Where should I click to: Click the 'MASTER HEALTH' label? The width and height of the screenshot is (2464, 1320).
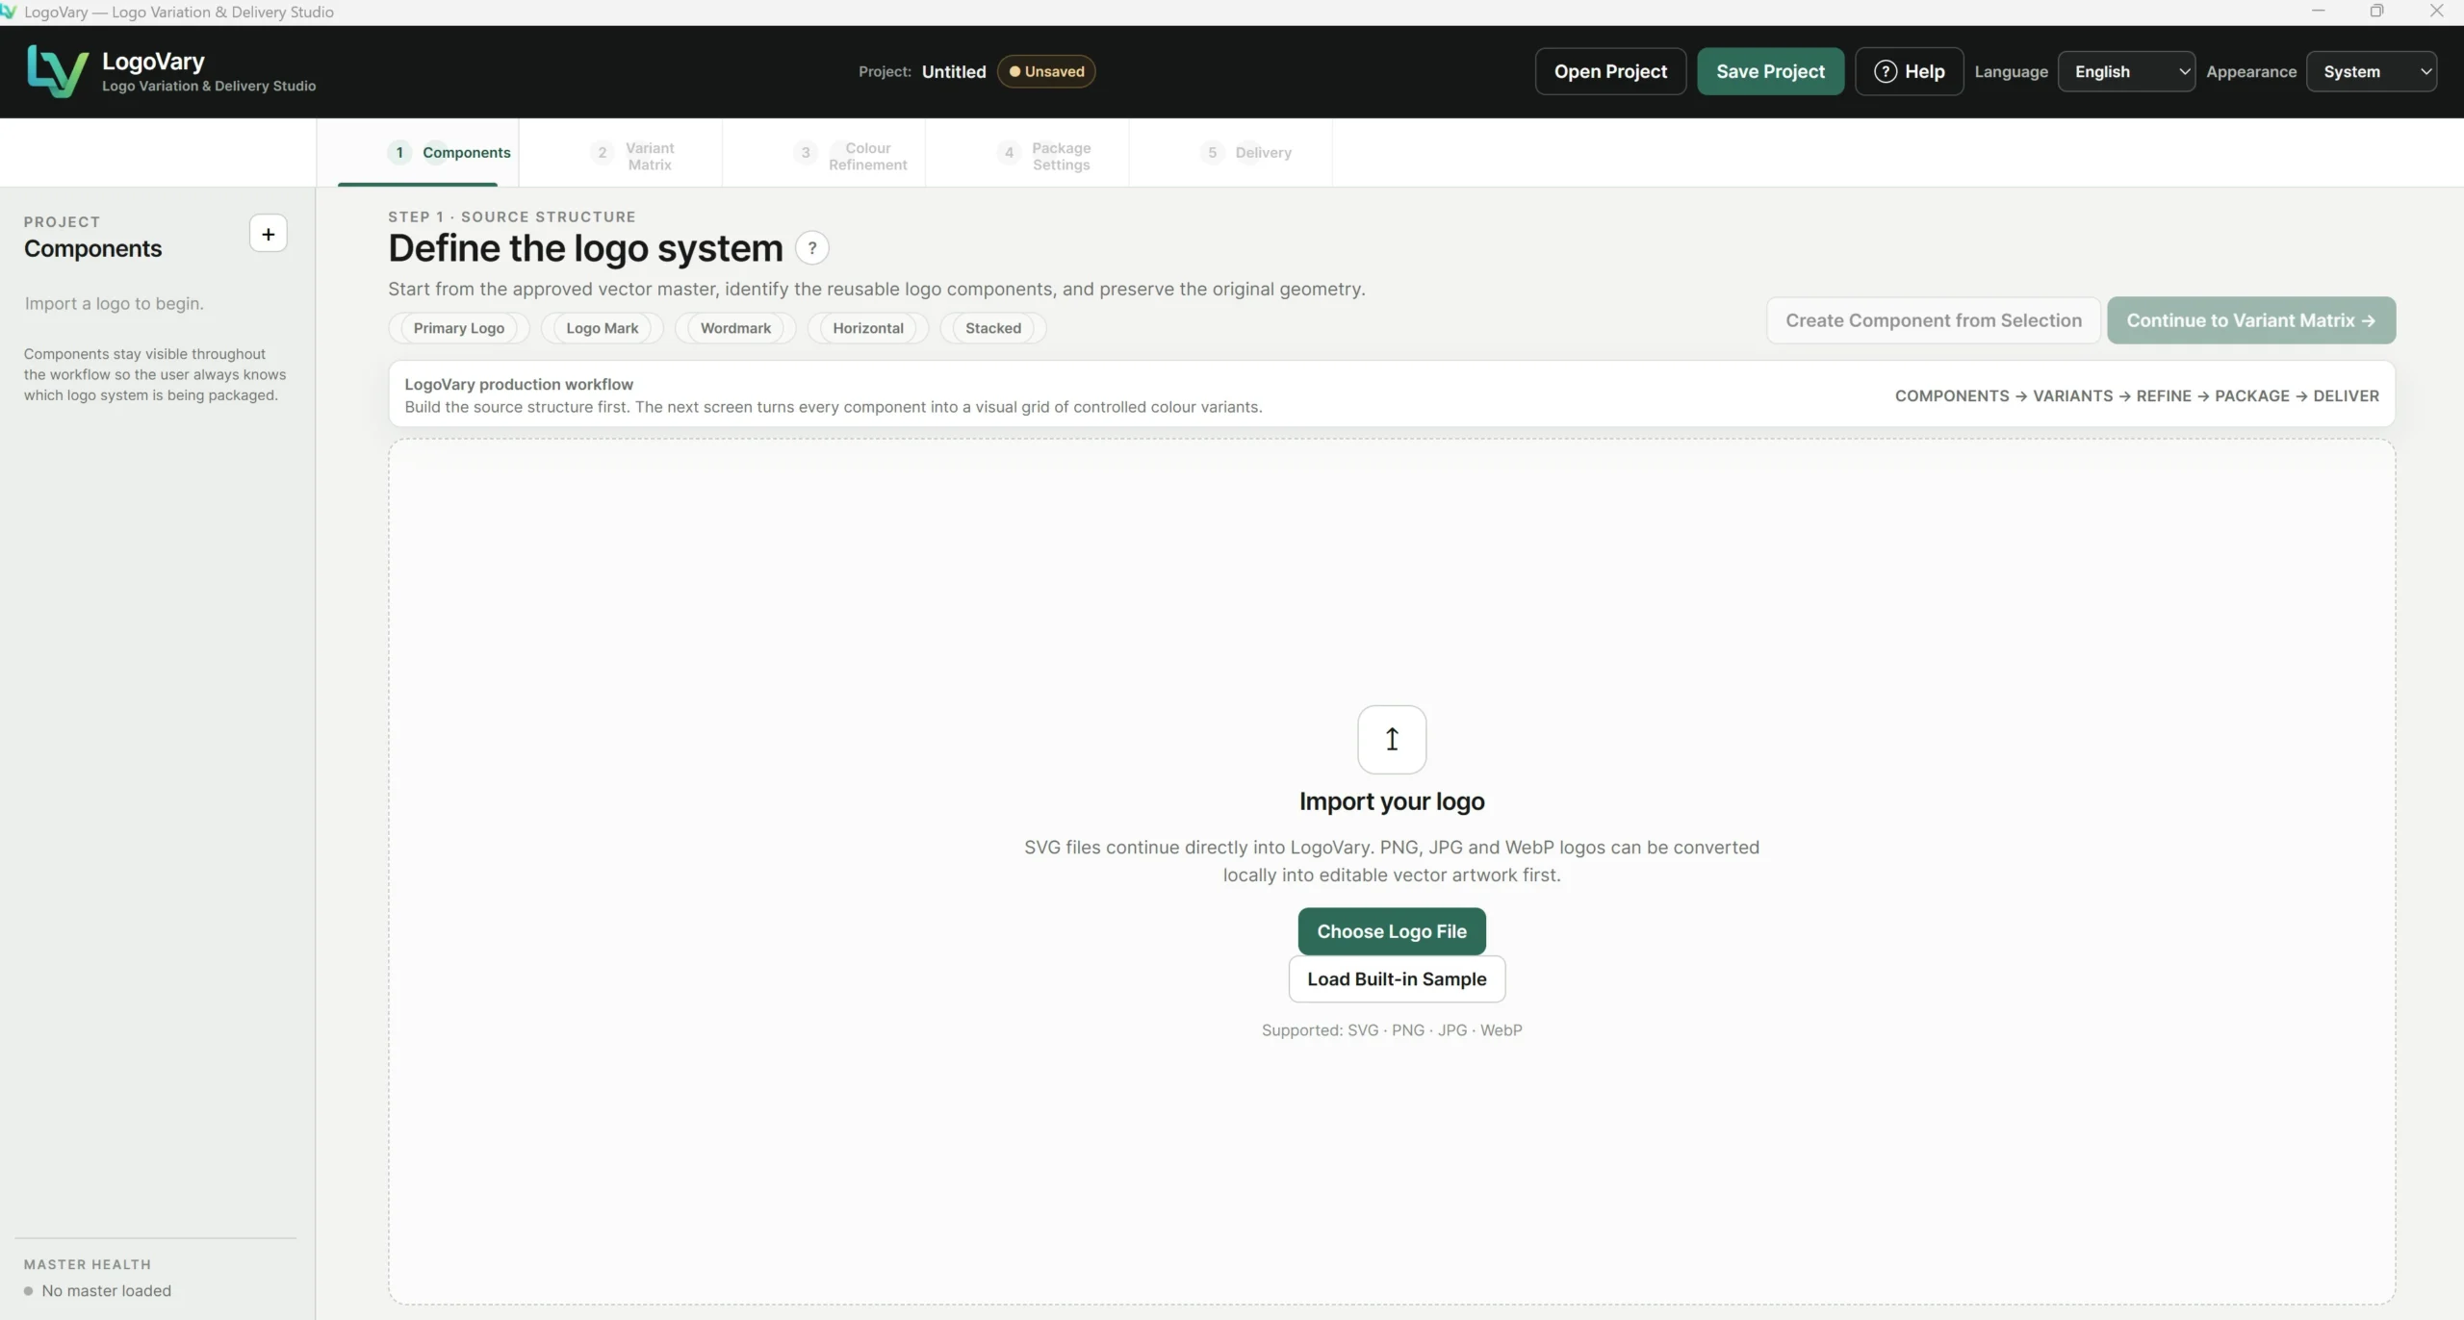click(88, 1264)
